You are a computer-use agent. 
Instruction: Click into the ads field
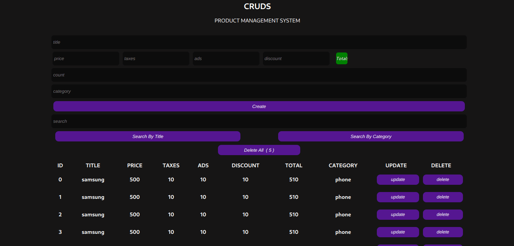(x=226, y=59)
